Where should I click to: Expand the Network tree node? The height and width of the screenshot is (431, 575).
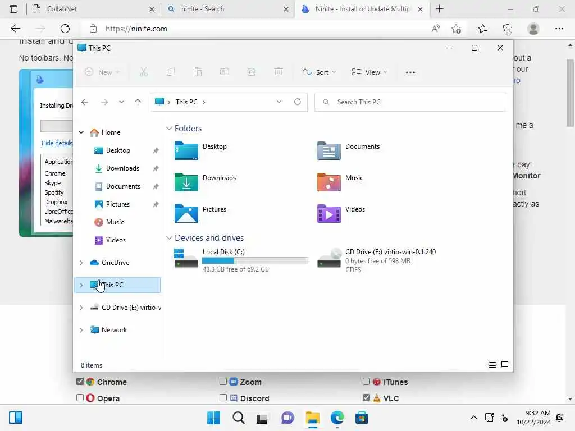click(81, 330)
